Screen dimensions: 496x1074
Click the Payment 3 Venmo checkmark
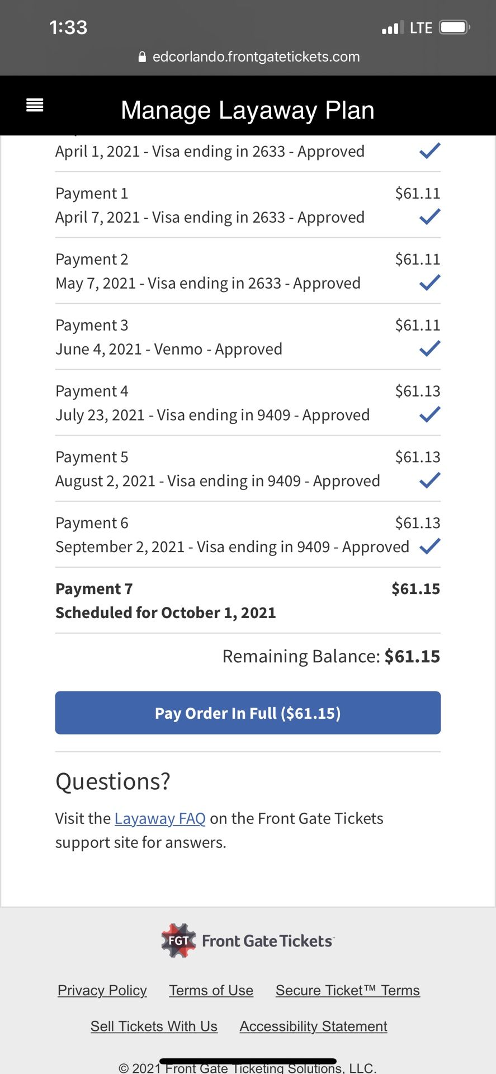[x=429, y=349]
